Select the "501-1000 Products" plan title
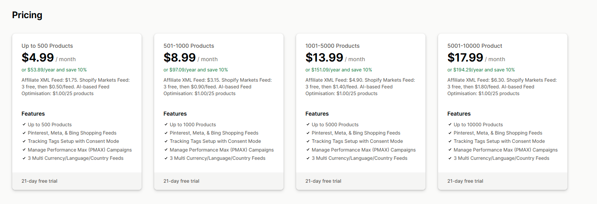597x204 pixels. 189,46
